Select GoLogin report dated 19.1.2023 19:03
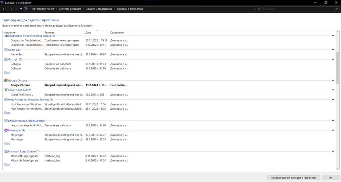341x182 pixels. 66,64
